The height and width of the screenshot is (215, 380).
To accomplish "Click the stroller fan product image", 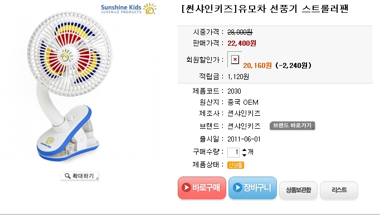I will pyautogui.click(x=69, y=86).
